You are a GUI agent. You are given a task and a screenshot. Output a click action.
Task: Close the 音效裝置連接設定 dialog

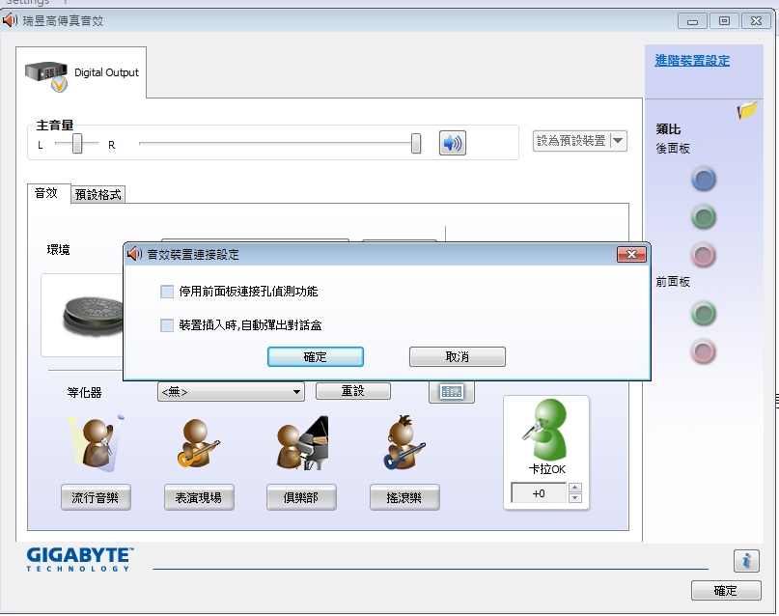coord(631,254)
